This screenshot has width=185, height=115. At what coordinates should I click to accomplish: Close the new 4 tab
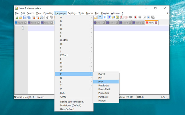point(117,23)
